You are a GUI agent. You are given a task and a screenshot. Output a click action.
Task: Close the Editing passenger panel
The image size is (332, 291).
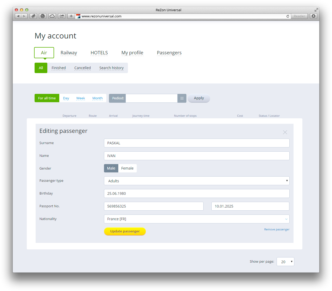click(x=285, y=132)
